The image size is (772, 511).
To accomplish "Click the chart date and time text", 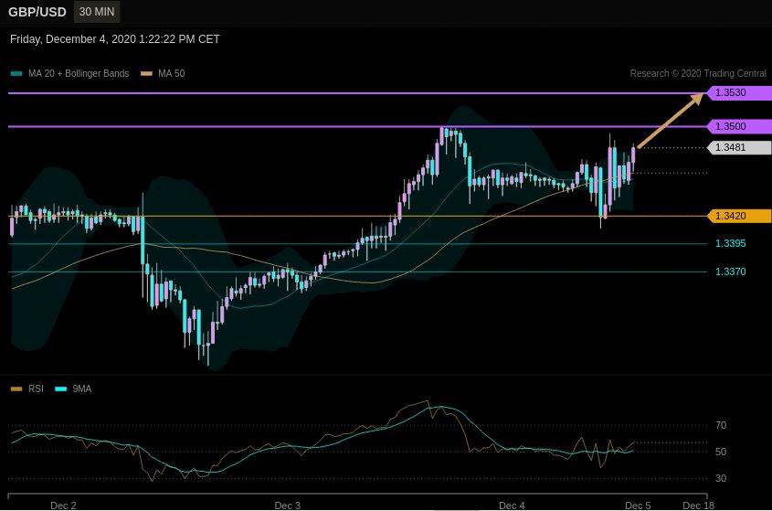I will pos(115,39).
